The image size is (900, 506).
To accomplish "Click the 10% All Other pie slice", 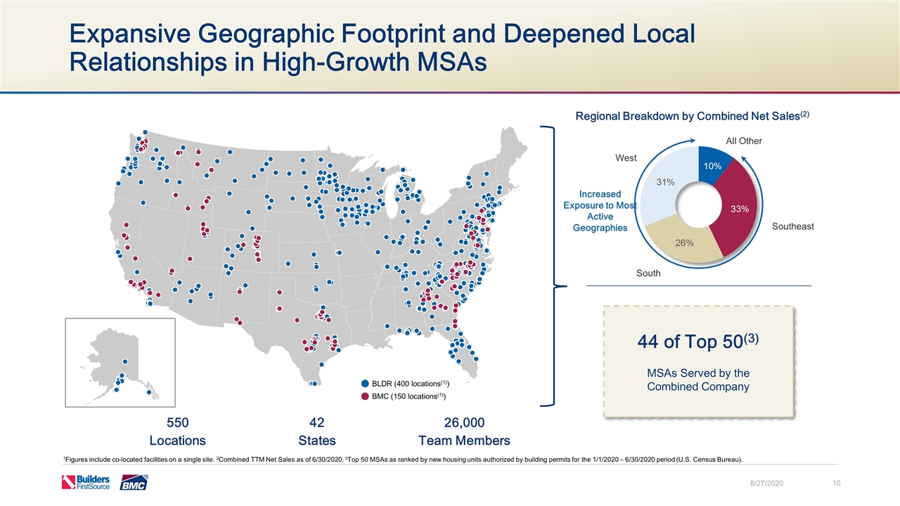I will coord(715,164).
